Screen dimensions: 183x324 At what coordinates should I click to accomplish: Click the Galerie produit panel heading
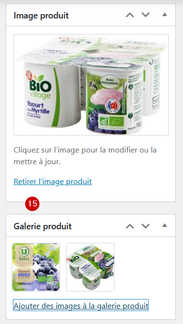43,226
